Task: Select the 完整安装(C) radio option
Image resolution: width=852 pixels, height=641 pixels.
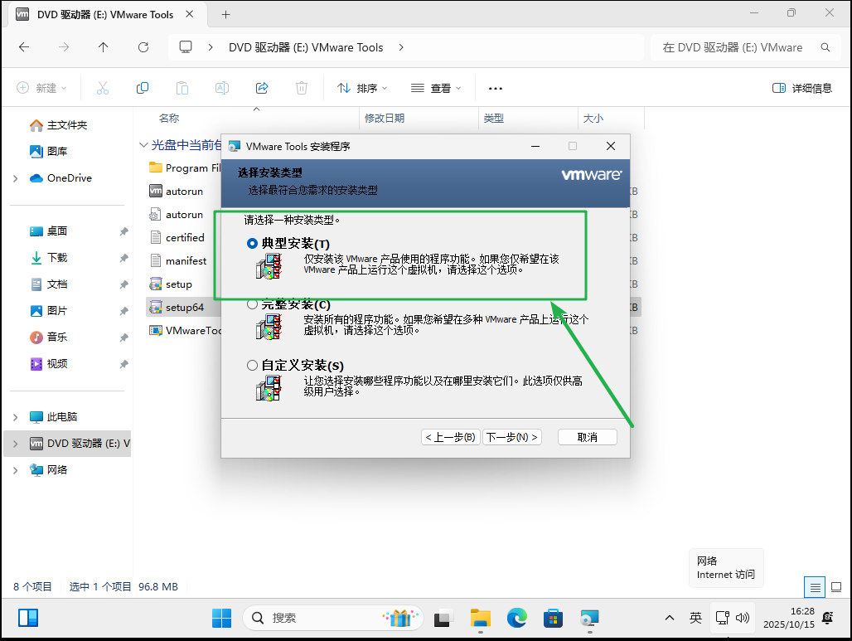Action: [x=252, y=304]
